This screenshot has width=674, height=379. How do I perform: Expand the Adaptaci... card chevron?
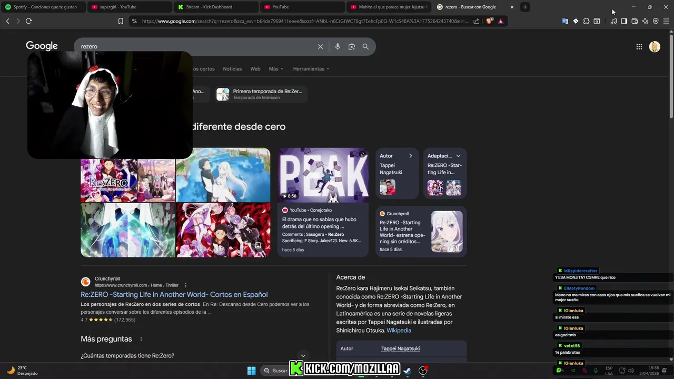click(x=458, y=156)
